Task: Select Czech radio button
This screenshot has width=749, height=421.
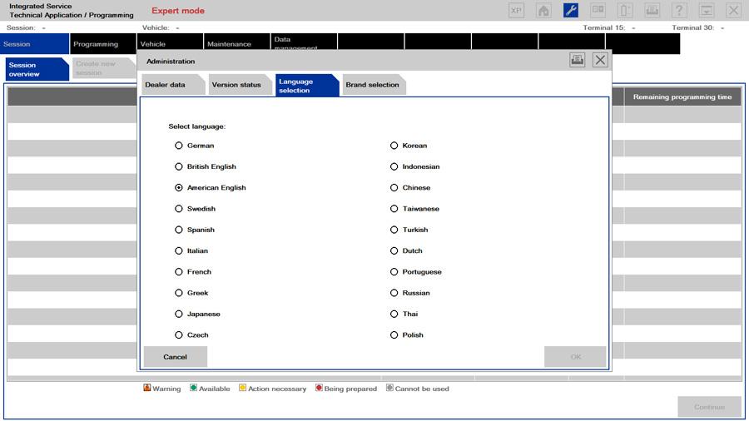Action: pos(179,334)
